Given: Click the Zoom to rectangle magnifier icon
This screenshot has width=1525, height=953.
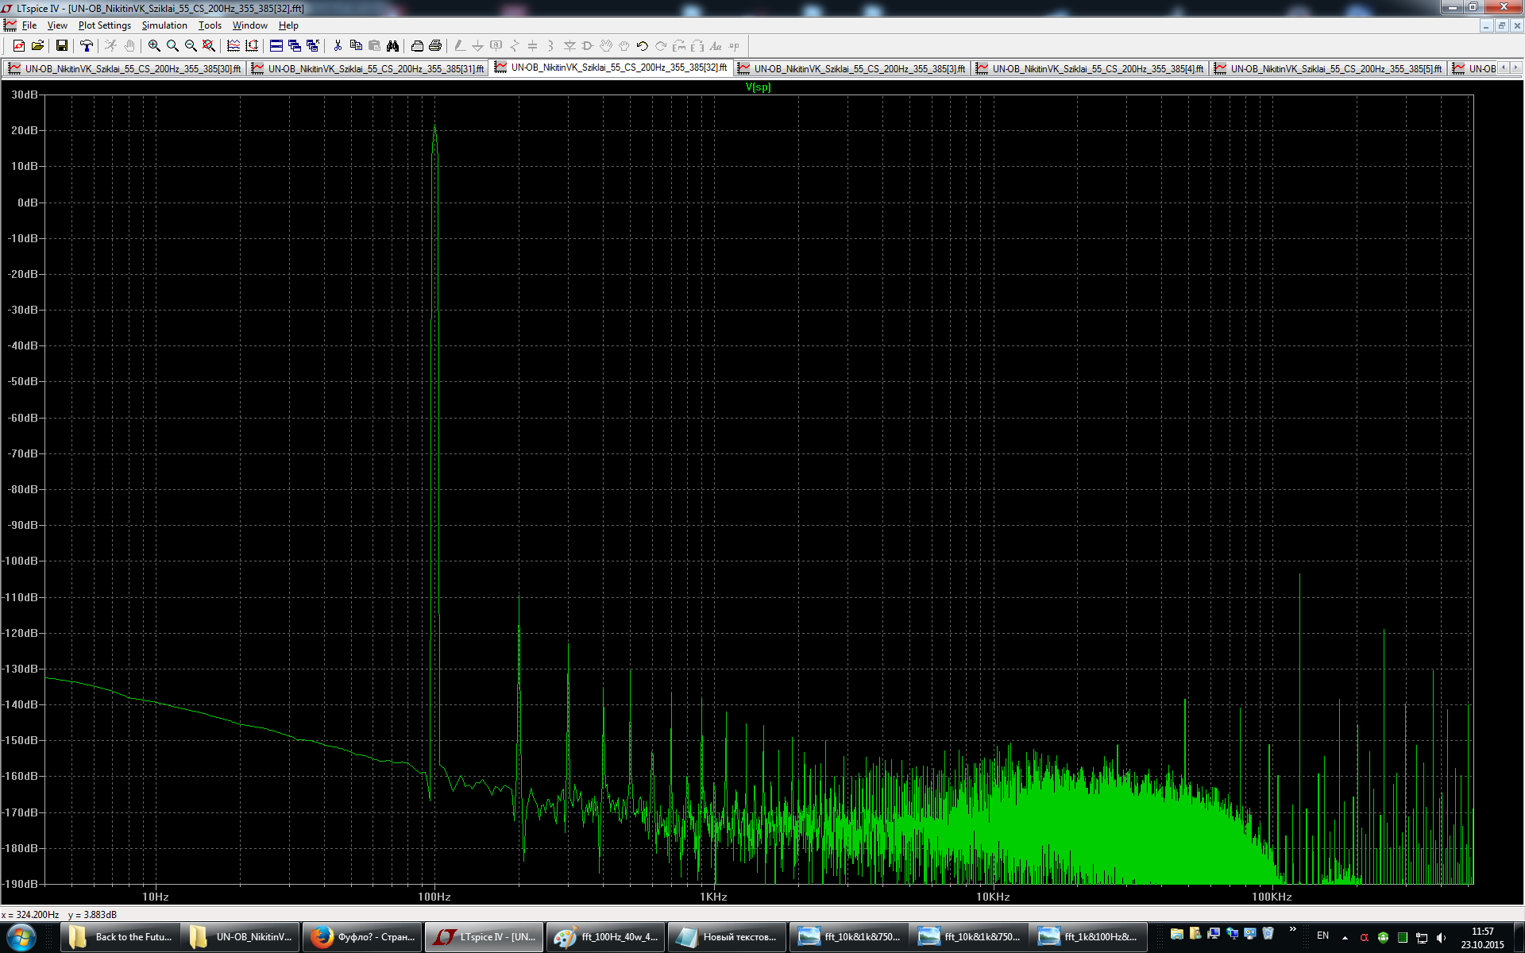Looking at the screenshot, I should [172, 46].
